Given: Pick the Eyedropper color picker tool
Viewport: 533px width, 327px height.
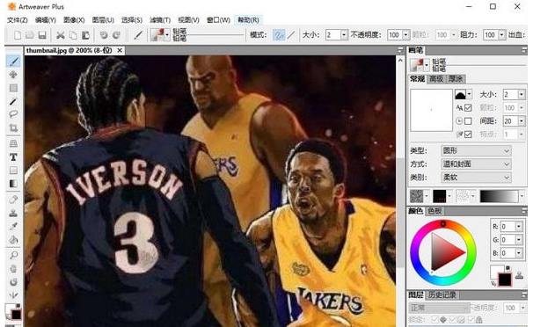Looking at the screenshot, I should coord(13,226).
